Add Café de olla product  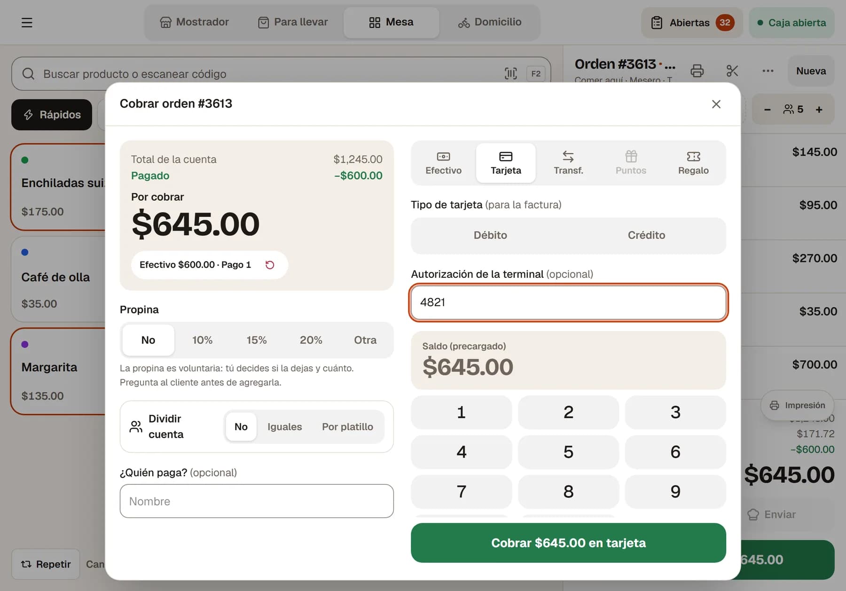point(58,279)
